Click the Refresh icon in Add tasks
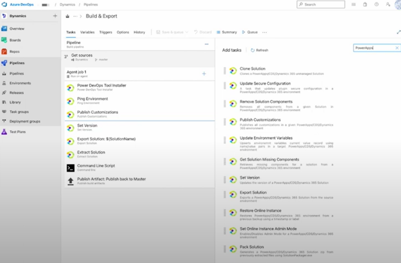Screen dimensions: 401x263 pos(253,50)
